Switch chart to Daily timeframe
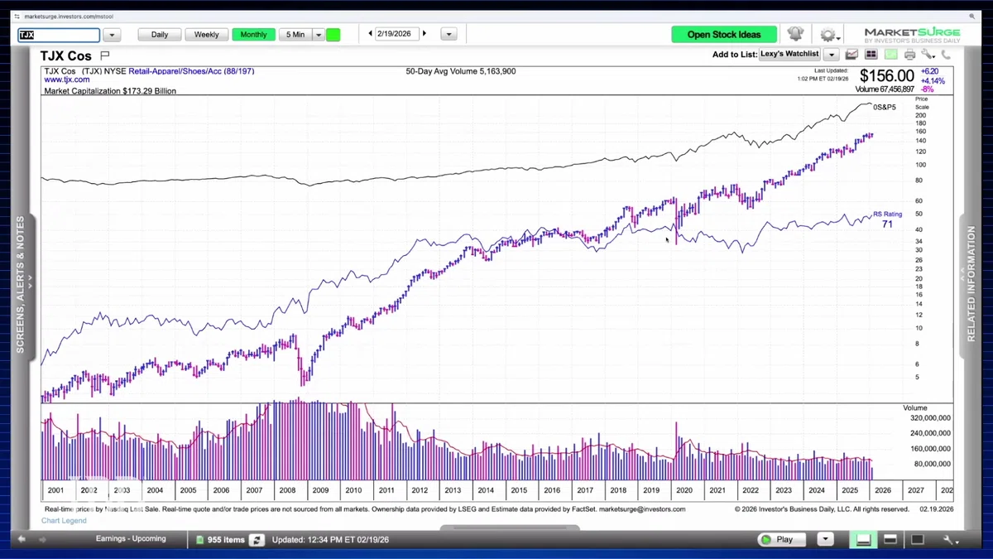 tap(160, 35)
